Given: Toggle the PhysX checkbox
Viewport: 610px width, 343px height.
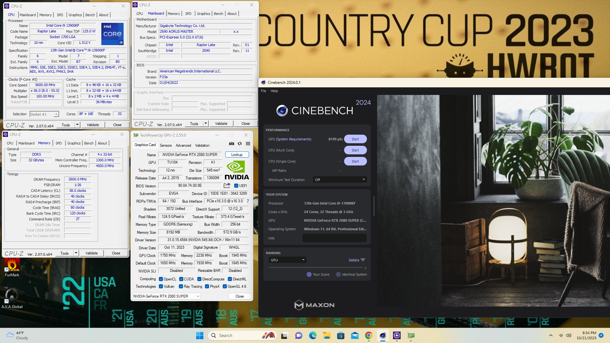Looking at the screenshot, I should pyautogui.click(x=207, y=286).
